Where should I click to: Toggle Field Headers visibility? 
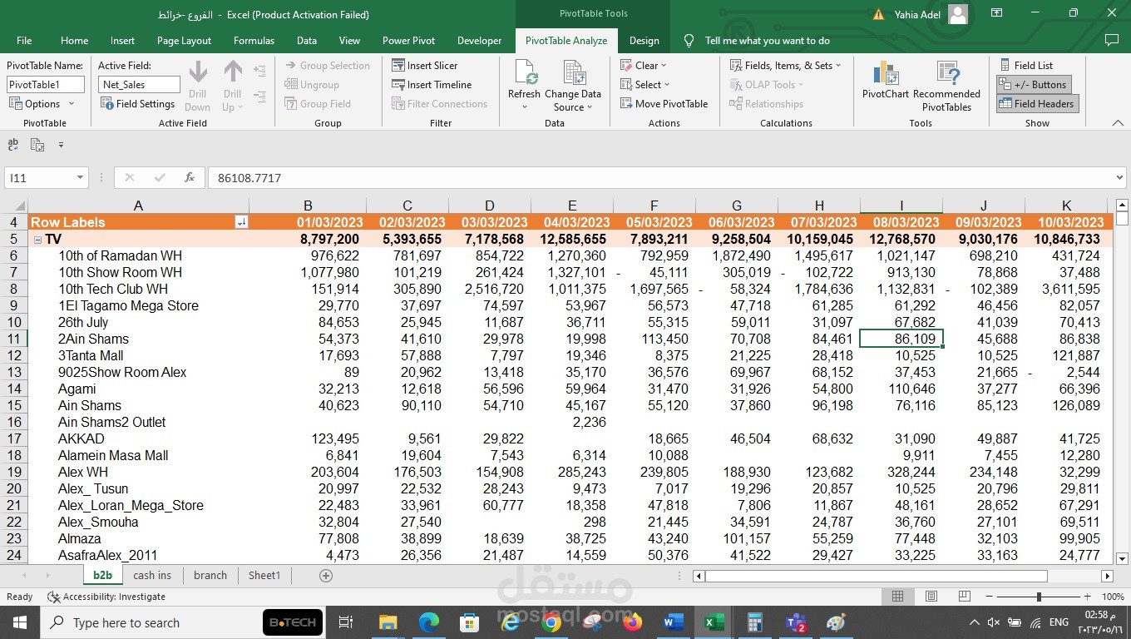pos(1037,103)
